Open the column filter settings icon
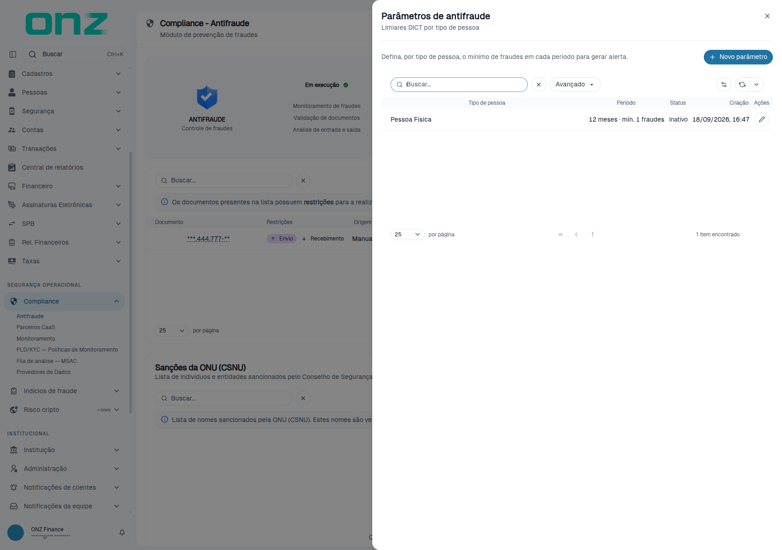The height and width of the screenshot is (550, 782). [x=724, y=85]
